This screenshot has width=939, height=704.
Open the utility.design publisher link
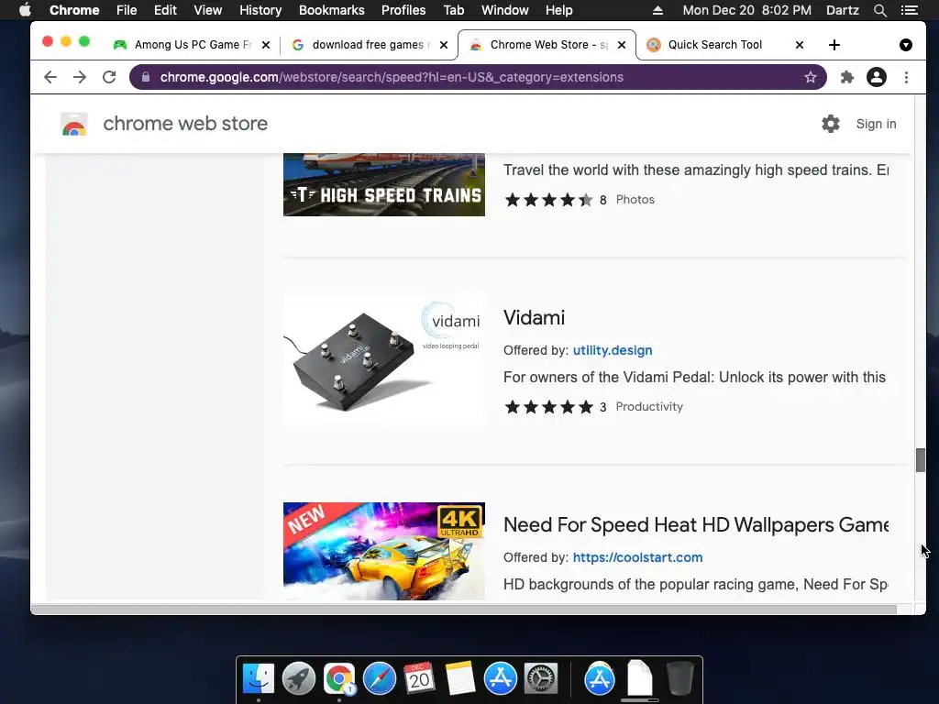(612, 350)
